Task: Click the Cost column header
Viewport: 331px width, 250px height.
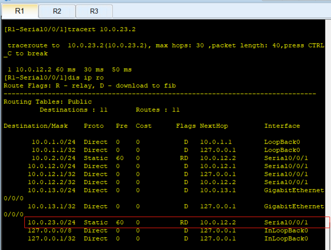Action: 144,126
